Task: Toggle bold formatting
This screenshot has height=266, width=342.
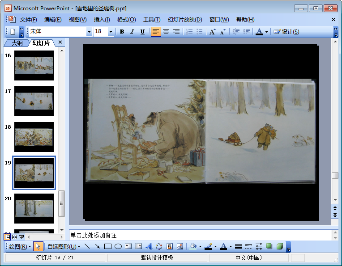Action: tap(122, 32)
